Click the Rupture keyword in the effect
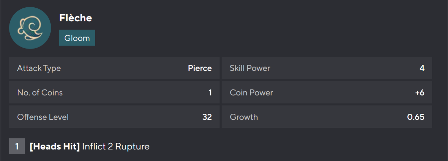The width and height of the screenshot is (448, 161). 132,146
